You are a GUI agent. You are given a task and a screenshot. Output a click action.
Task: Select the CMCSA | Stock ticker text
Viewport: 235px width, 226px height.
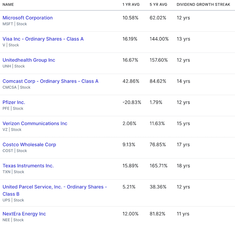tap(17, 87)
